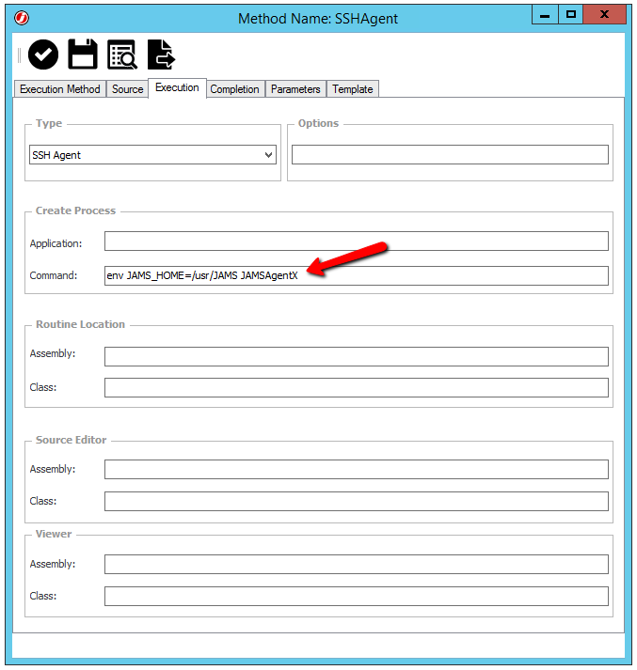
Task: Click the JAMS logo in title bar
Action: tap(22, 19)
